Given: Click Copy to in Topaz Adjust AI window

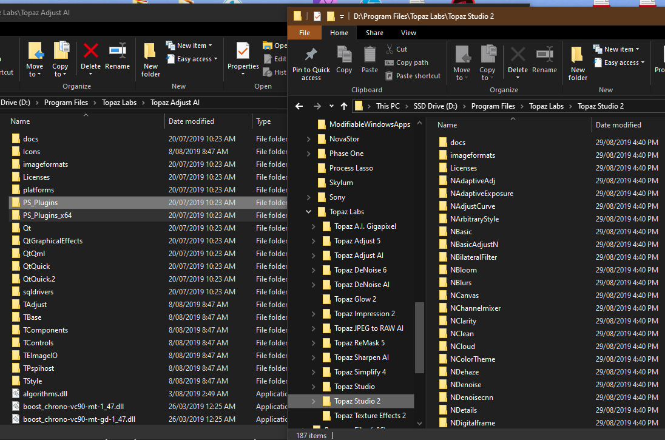Looking at the screenshot, I should coord(60,59).
